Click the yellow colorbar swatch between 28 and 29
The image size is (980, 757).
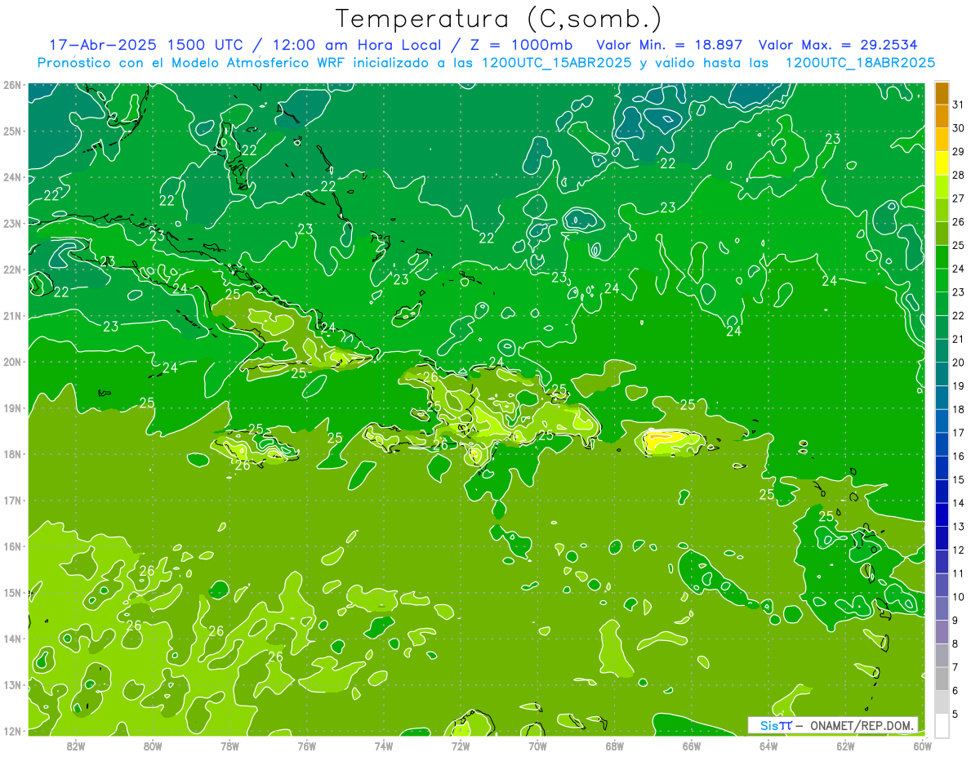point(942,163)
